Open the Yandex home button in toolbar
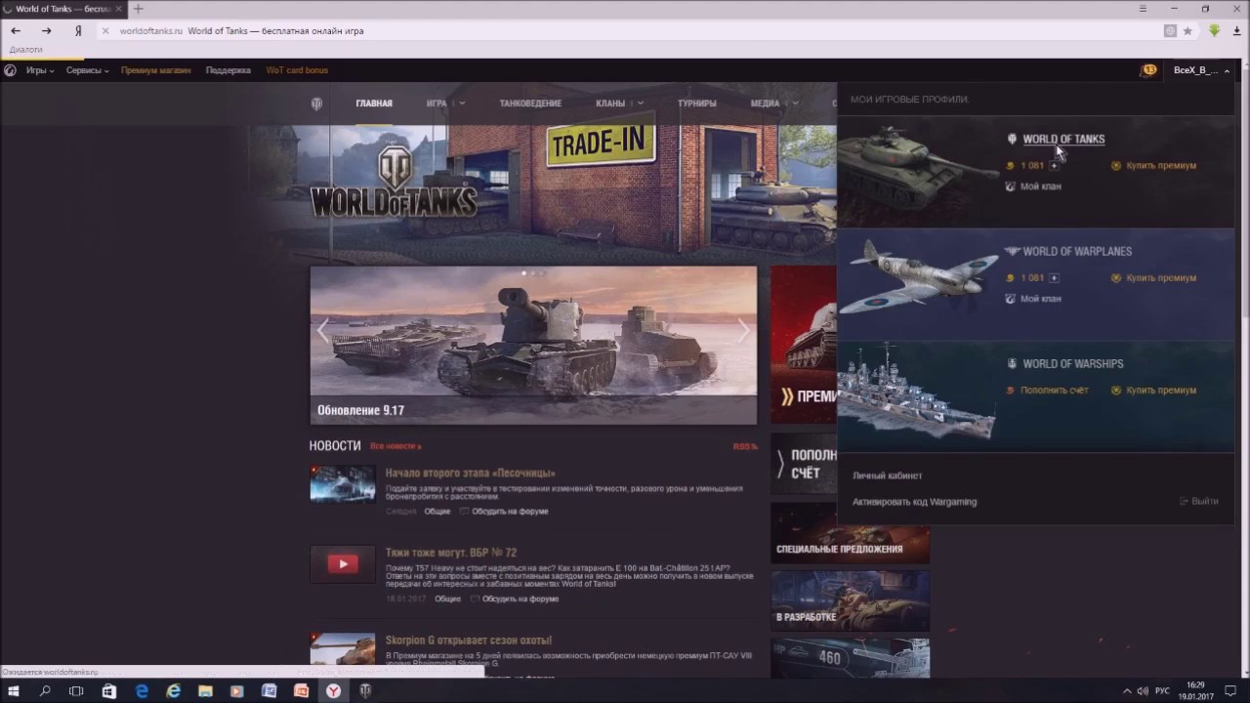1250x703 pixels. point(78,30)
